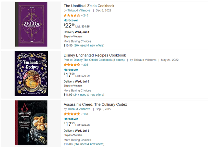View 24+ used & new offers
This screenshot has width=208, height=147.
[89, 95]
